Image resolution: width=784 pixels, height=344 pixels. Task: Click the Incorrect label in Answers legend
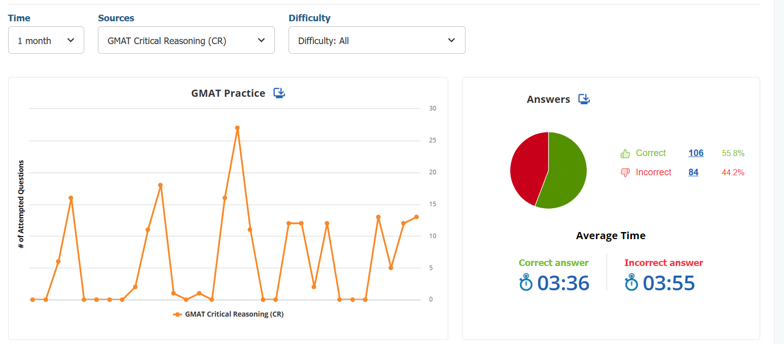coord(653,173)
